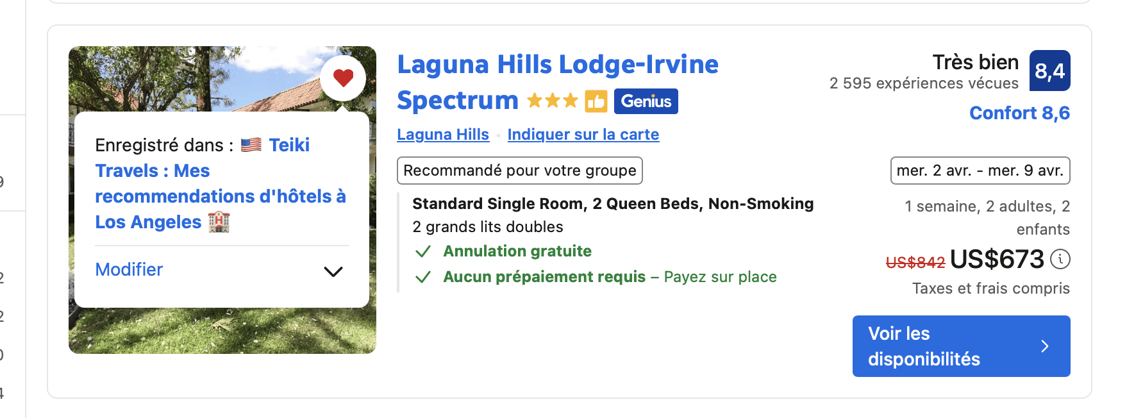Click the price info circle icon

tap(1060, 259)
